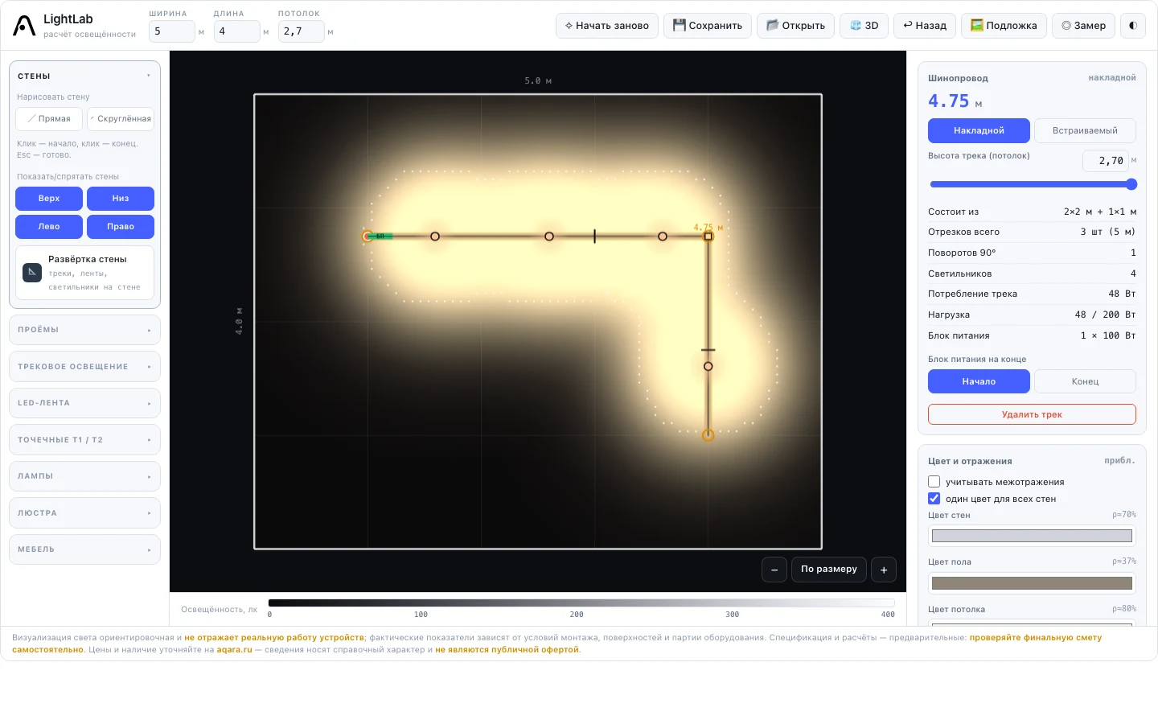
Task: Click the 3D view button
Action: [864, 26]
